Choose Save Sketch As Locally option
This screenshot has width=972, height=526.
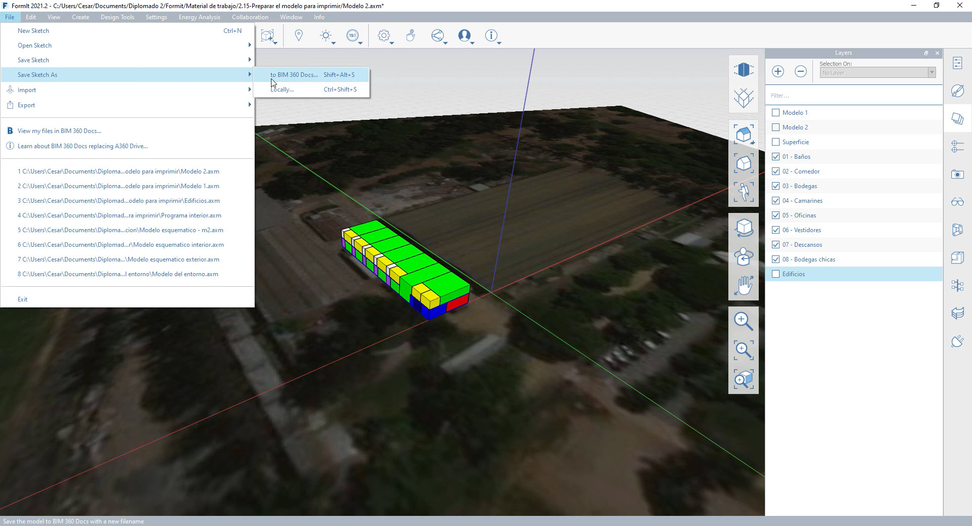click(x=282, y=90)
